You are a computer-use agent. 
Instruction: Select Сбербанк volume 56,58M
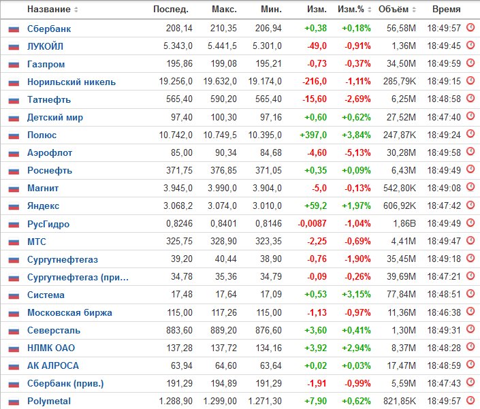pos(401,29)
